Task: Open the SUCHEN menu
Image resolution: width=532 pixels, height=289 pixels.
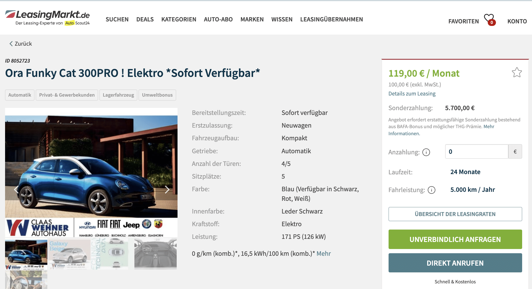Action: click(117, 19)
